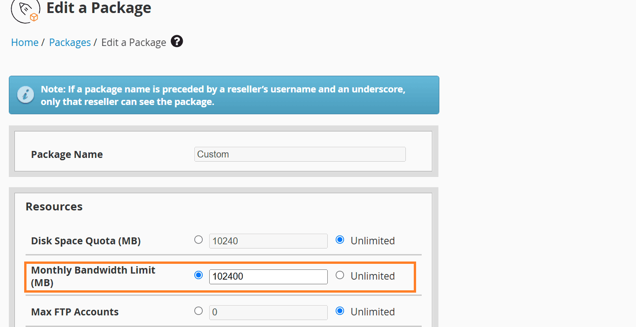Open the Home breadcrumb link
The width and height of the screenshot is (636, 327).
(x=25, y=42)
